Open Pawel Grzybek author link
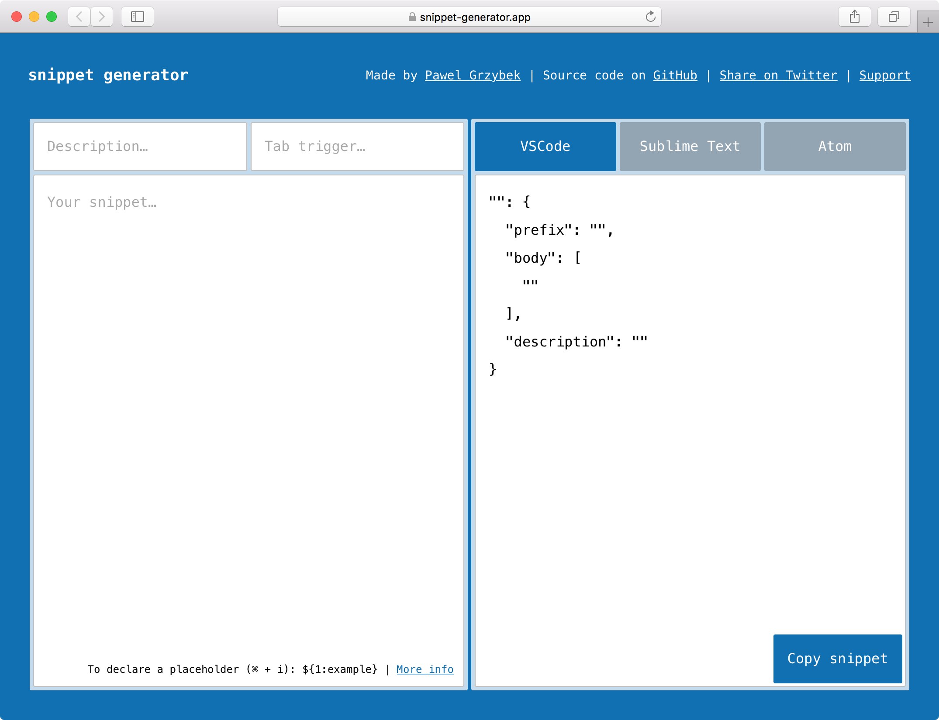This screenshot has height=720, width=939. pyautogui.click(x=473, y=75)
